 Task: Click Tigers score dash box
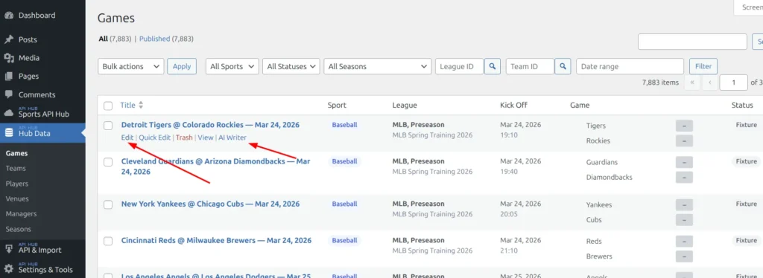point(684,126)
